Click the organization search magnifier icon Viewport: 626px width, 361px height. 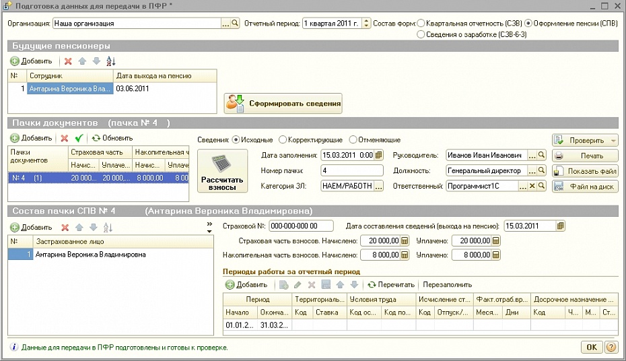(x=235, y=23)
